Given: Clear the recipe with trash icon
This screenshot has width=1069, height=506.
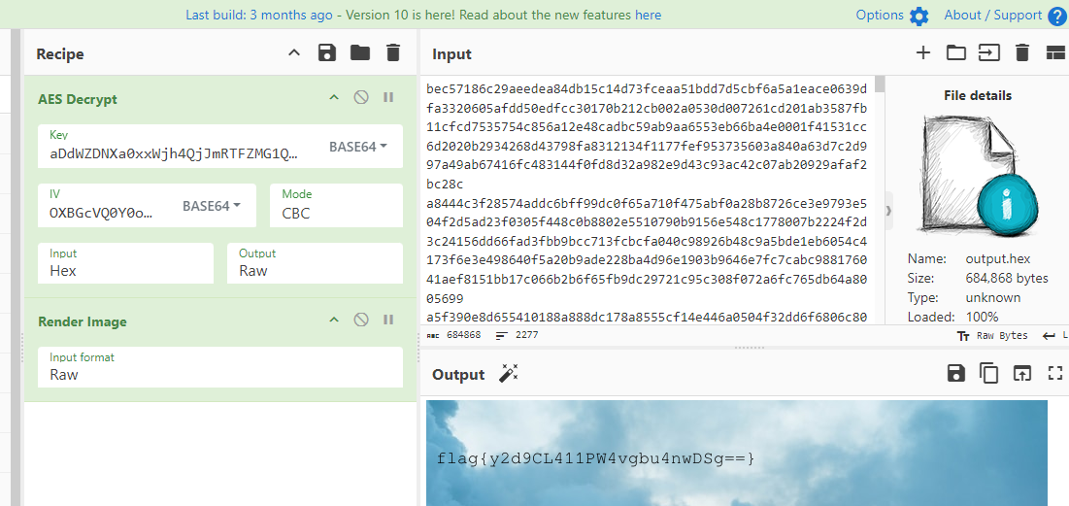Looking at the screenshot, I should click(x=392, y=53).
